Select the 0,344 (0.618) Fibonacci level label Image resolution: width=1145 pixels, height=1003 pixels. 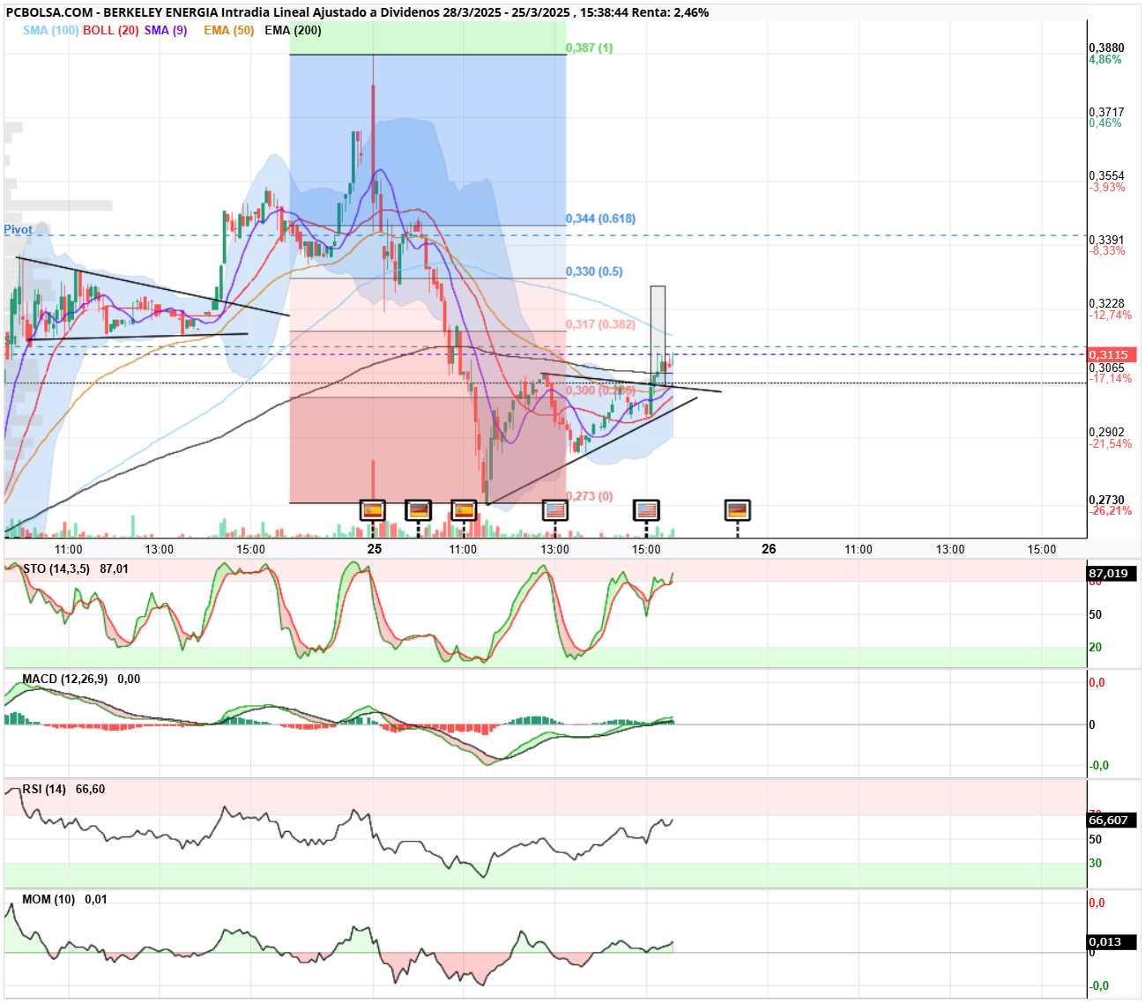pyautogui.click(x=600, y=219)
